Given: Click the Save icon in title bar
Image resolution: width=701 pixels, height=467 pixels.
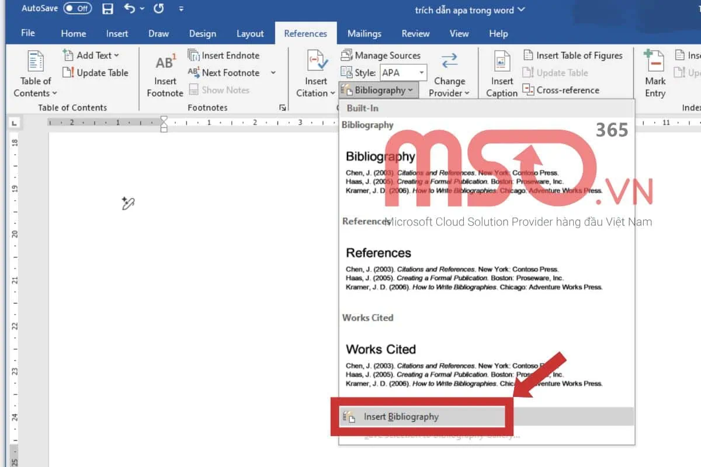Looking at the screenshot, I should tap(107, 9).
